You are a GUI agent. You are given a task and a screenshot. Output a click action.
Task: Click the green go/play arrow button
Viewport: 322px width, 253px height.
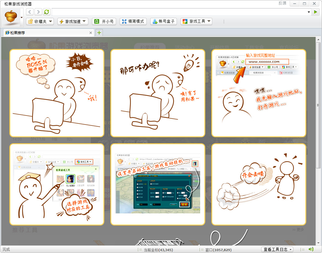pyautogui.click(x=315, y=12)
